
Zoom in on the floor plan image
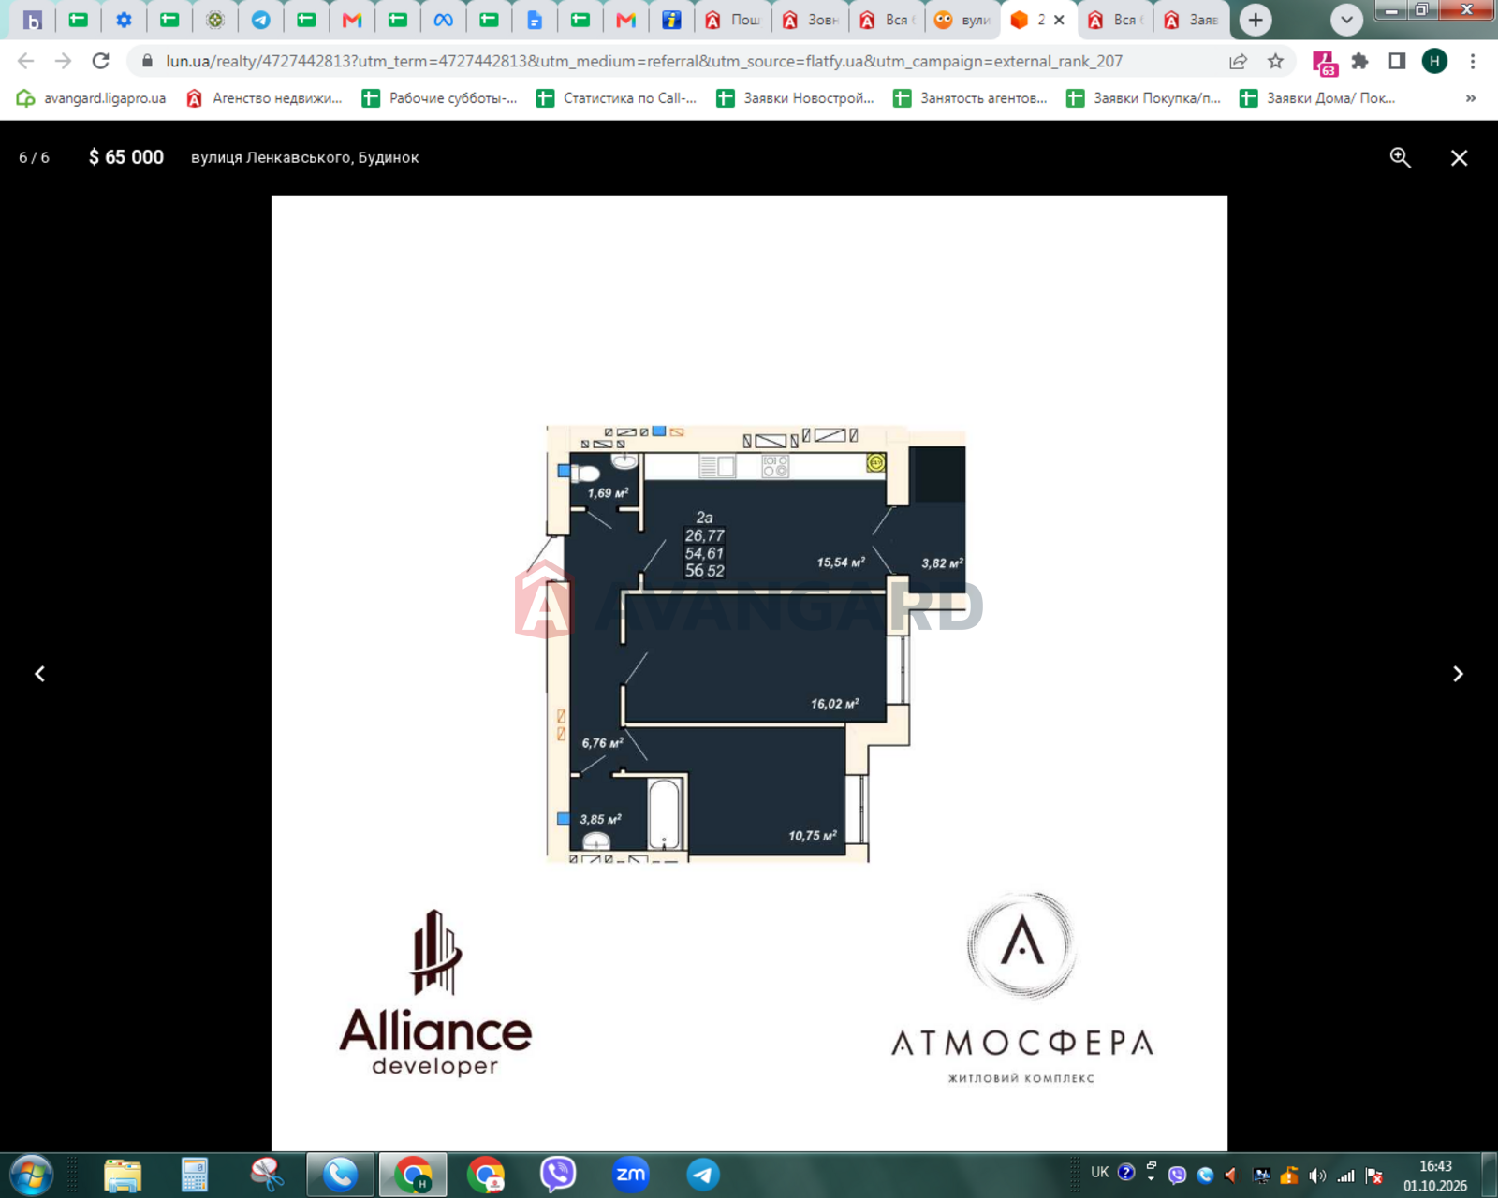click(x=1400, y=157)
